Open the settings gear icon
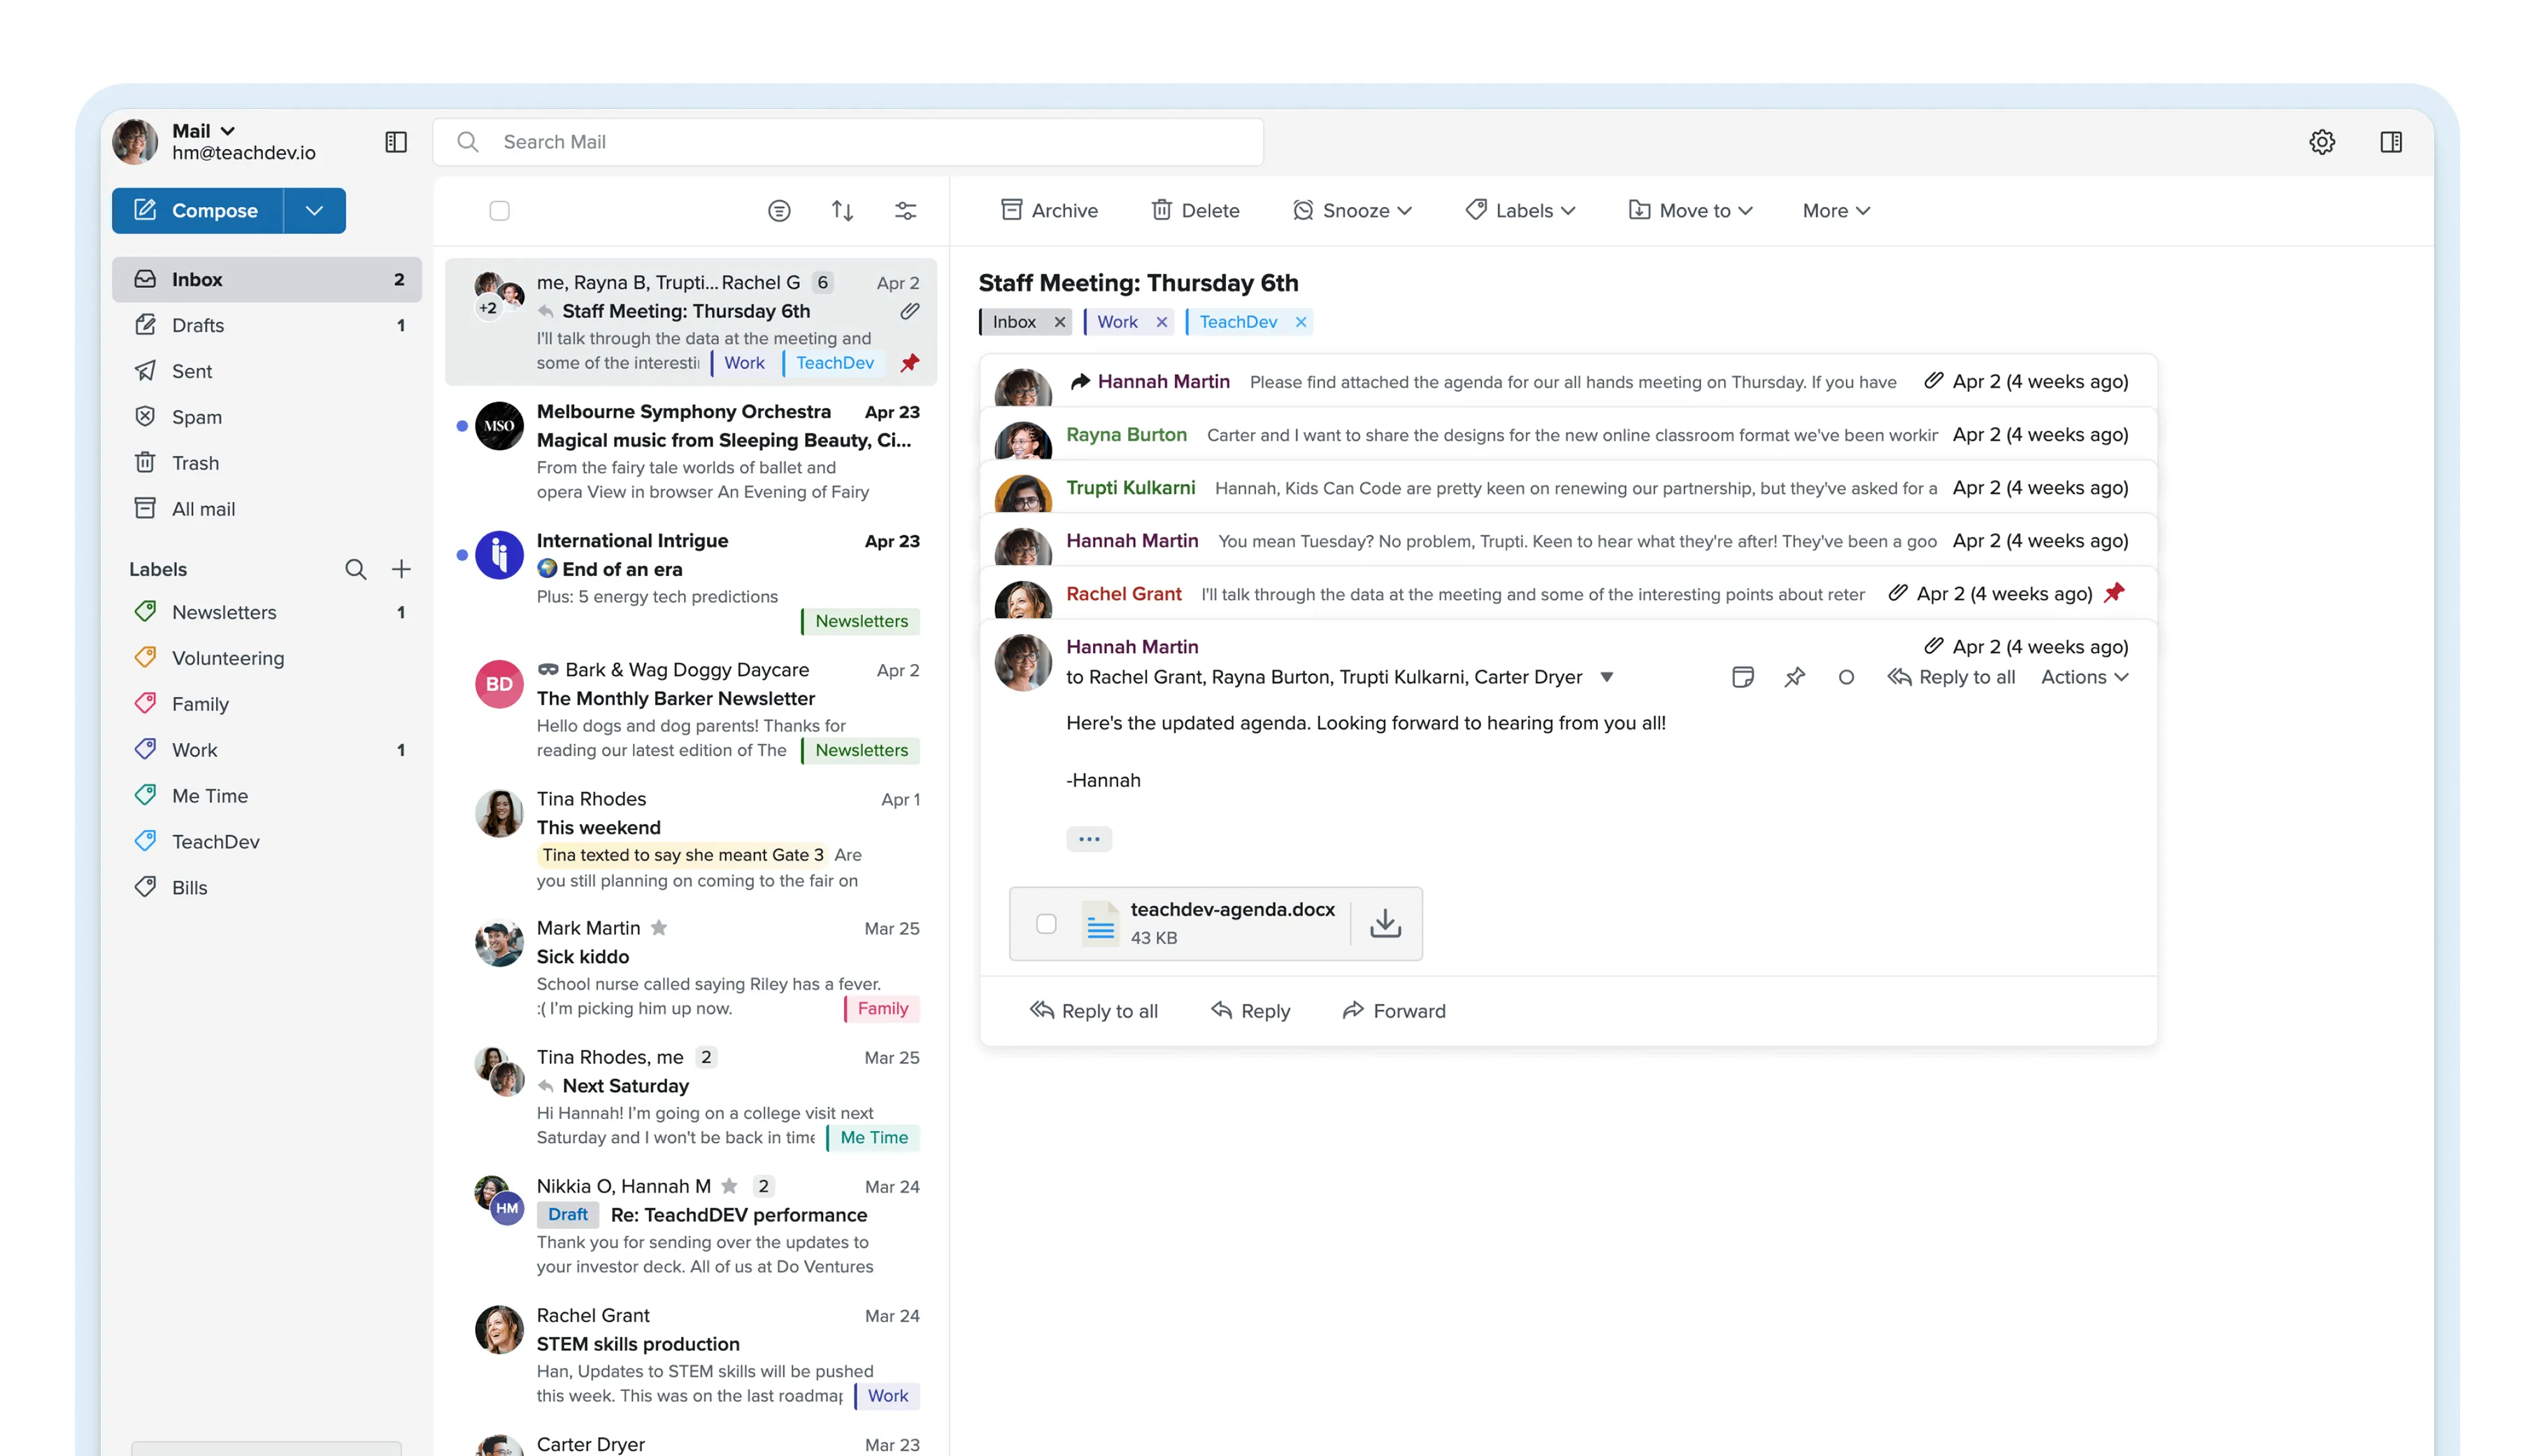The width and height of the screenshot is (2535, 1456). pos(2323,141)
